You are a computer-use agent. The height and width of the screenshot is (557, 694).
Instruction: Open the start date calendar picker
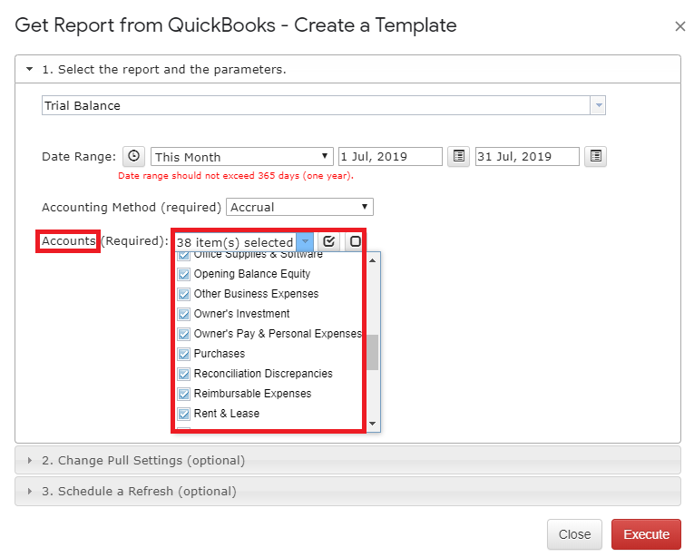459,156
